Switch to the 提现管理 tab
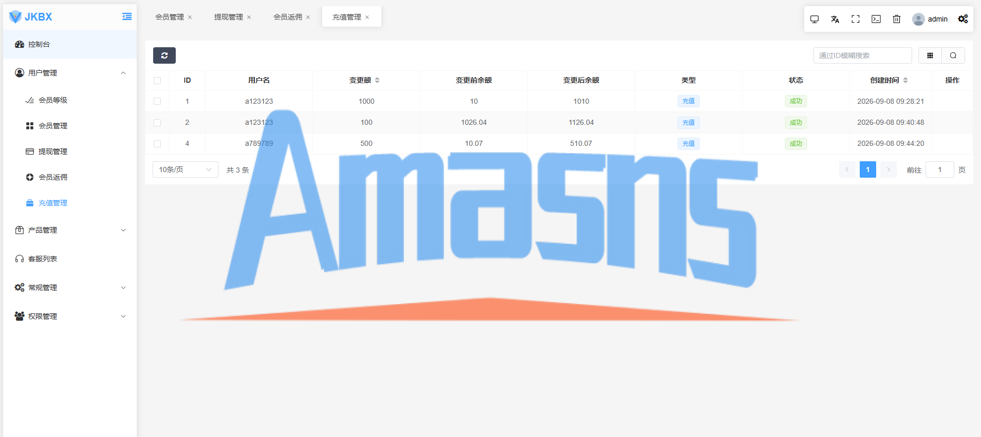This screenshot has width=981, height=437. point(229,17)
